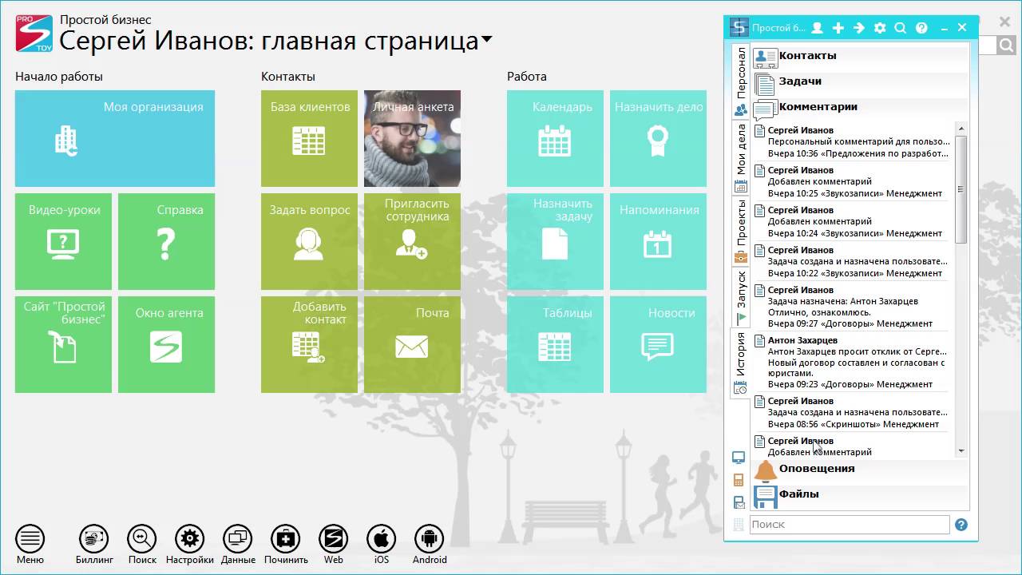The image size is (1022, 575).
Task: Click the floppy-mail icon in agent sidebar
Action: click(739, 502)
